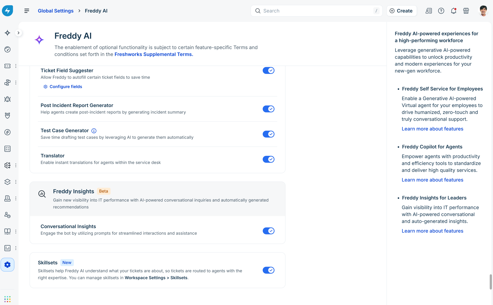Open the checklist icon in the sidebar
The width and height of the screenshot is (493, 305).
pos(7,149)
